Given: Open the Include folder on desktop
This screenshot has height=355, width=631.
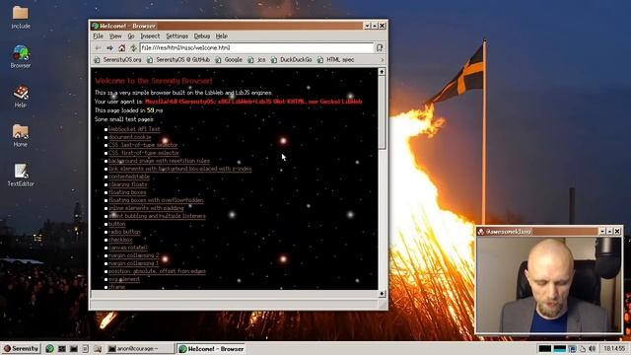Looking at the screenshot, I should 21,18.
